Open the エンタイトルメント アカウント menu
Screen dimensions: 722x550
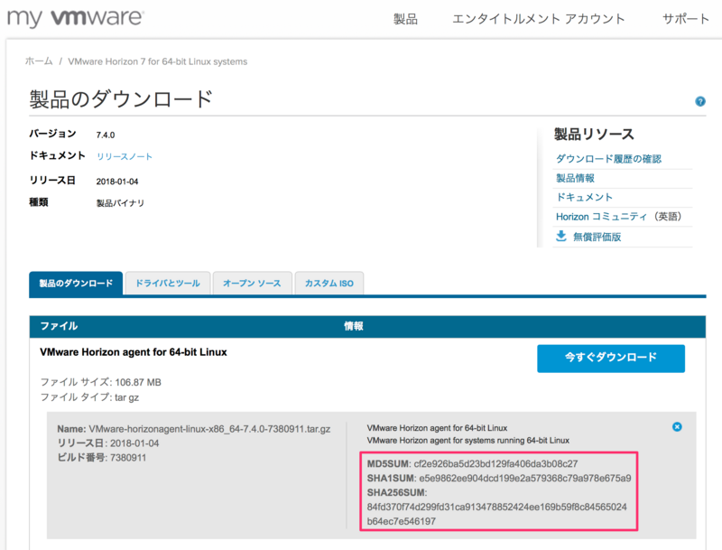pyautogui.click(x=539, y=19)
